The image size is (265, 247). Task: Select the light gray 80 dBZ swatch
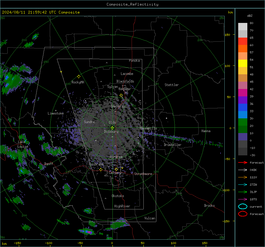[x=243, y=26]
